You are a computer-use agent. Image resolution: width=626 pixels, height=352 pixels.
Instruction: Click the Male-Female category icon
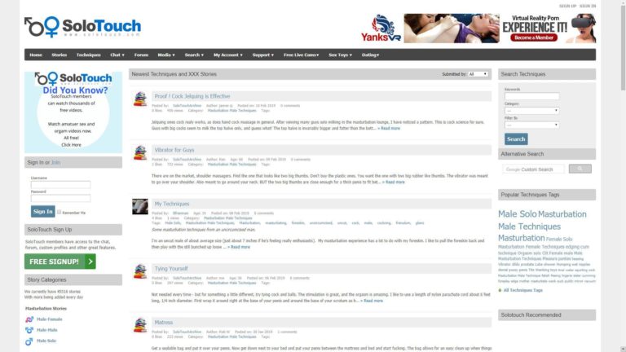tap(29, 319)
